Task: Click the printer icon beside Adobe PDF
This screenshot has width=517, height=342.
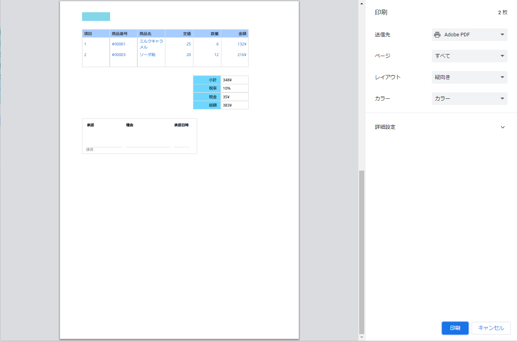Action: (x=437, y=35)
